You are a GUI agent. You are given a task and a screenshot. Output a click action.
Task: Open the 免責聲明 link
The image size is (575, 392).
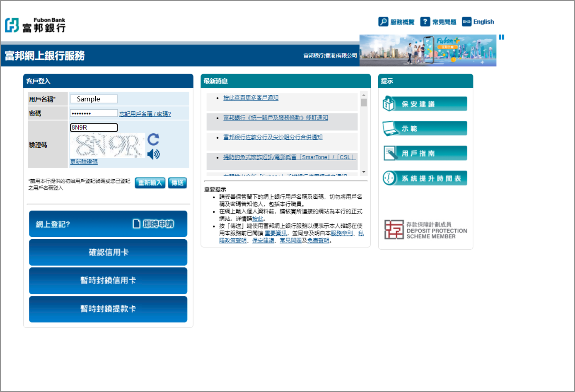pos(318,240)
